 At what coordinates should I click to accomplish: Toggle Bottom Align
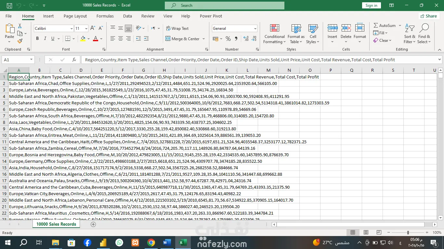[128, 28]
